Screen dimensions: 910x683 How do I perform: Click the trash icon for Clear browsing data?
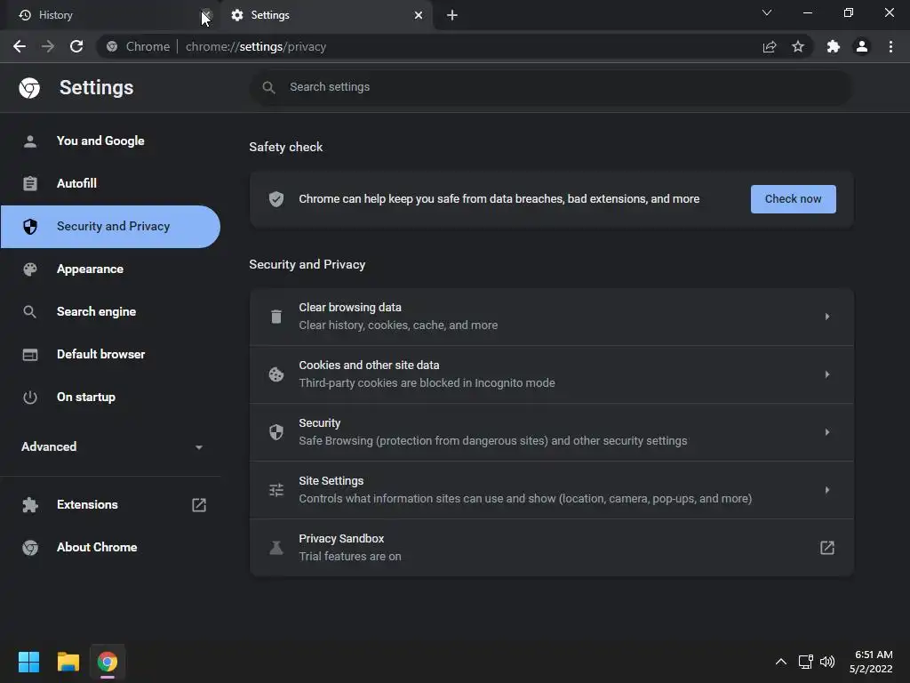point(276,317)
